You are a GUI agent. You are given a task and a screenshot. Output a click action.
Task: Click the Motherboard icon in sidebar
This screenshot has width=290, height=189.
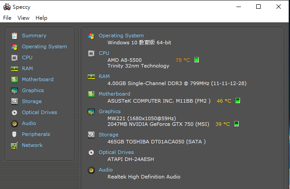tap(14, 80)
